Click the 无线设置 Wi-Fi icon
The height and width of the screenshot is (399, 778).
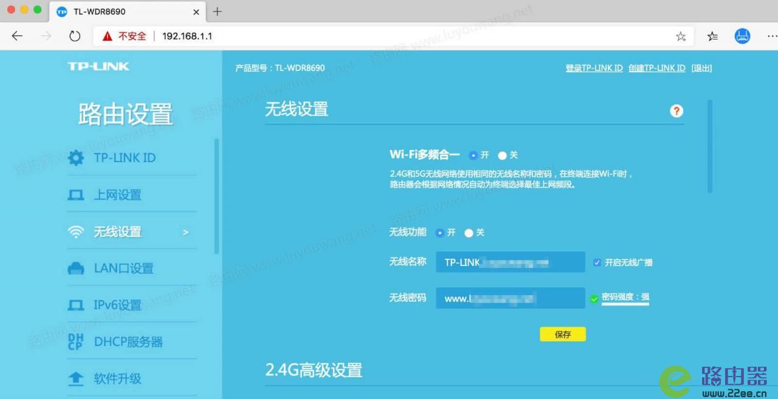(76, 232)
